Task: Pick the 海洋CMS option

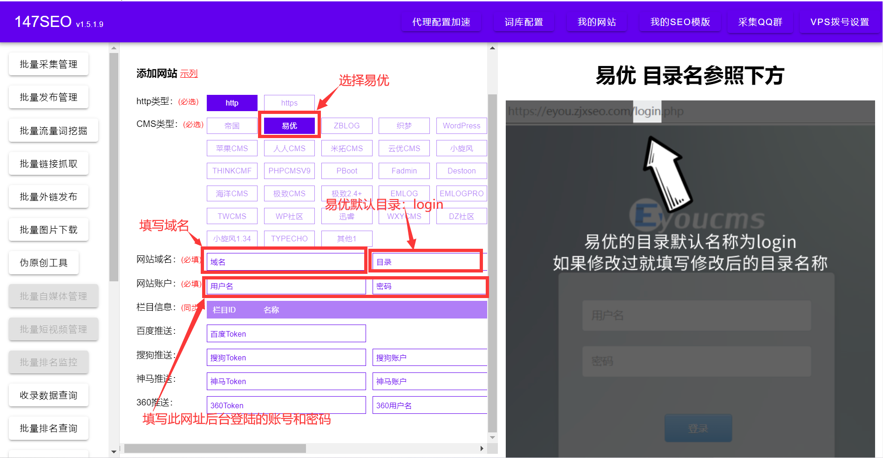Action: 232,193
